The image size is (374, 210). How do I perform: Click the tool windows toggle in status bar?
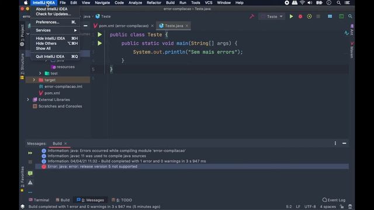[22, 206]
